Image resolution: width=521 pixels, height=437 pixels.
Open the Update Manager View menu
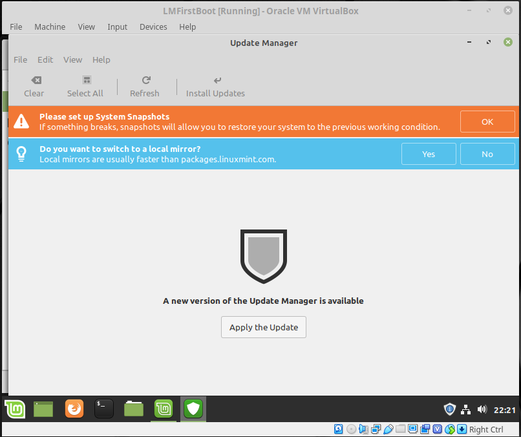73,60
